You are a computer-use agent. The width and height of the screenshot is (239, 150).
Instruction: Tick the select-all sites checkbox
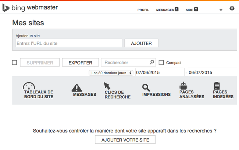14,62
